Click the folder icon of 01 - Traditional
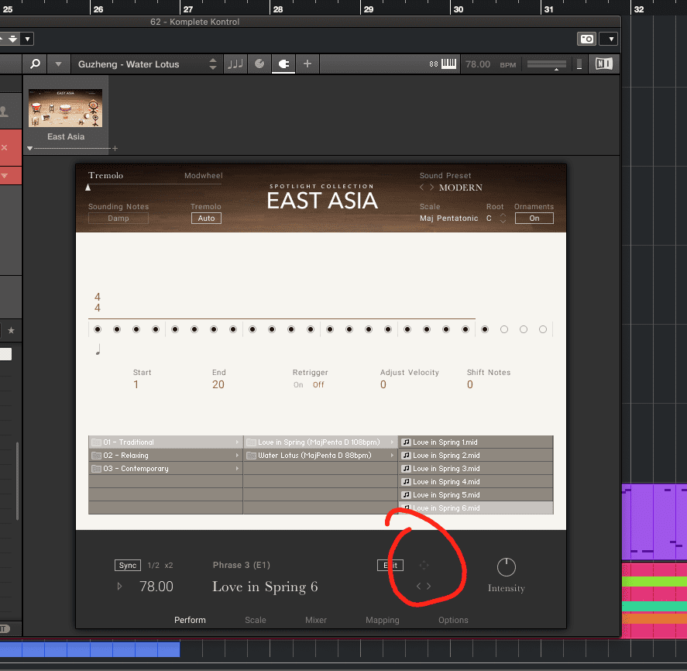This screenshot has width=687, height=671. tap(96, 442)
